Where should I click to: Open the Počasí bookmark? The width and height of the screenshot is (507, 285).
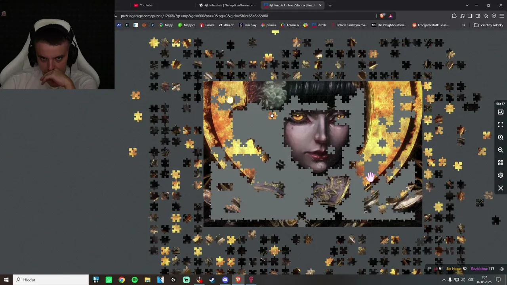[x=207, y=25]
